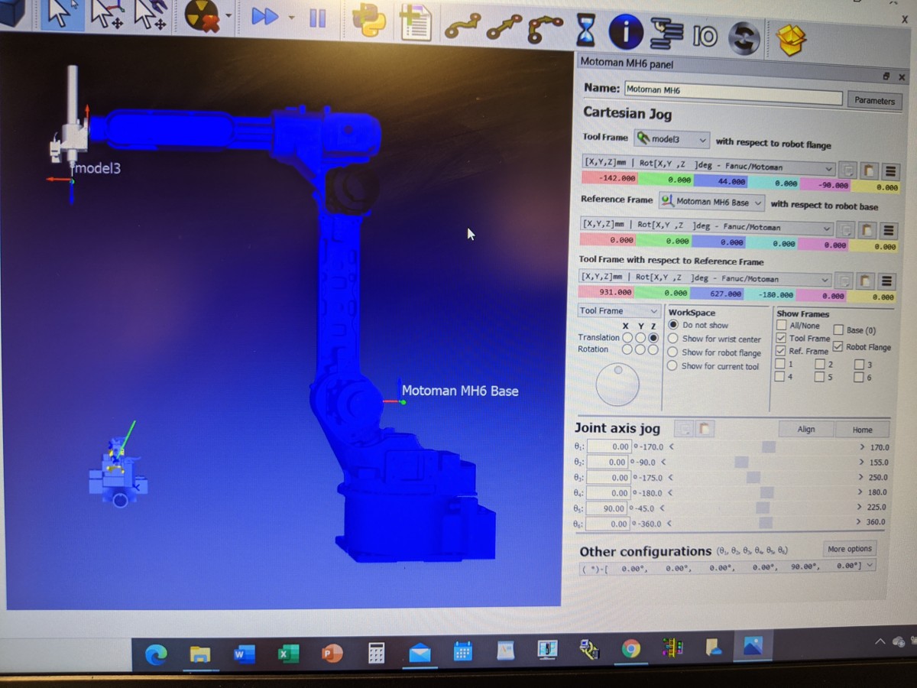Expand the Motoman MH6 Base reference dropdown

[x=711, y=202]
